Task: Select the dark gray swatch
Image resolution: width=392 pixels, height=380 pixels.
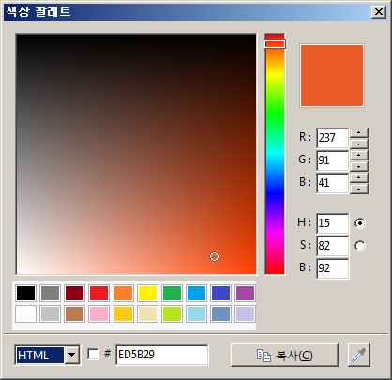Action: [x=51, y=294]
